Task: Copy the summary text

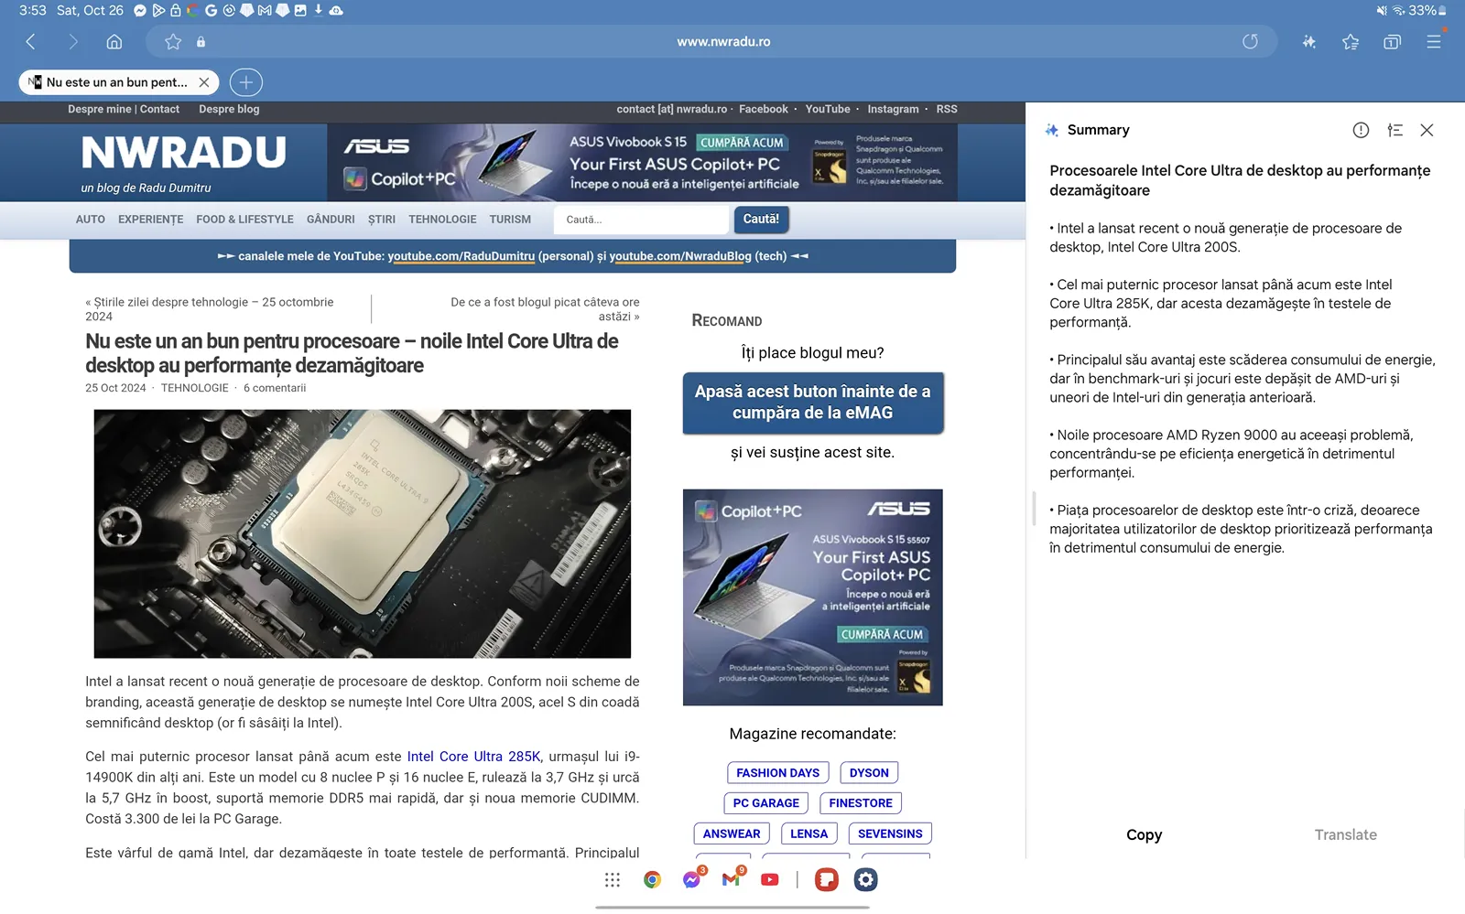Action: click(1144, 834)
